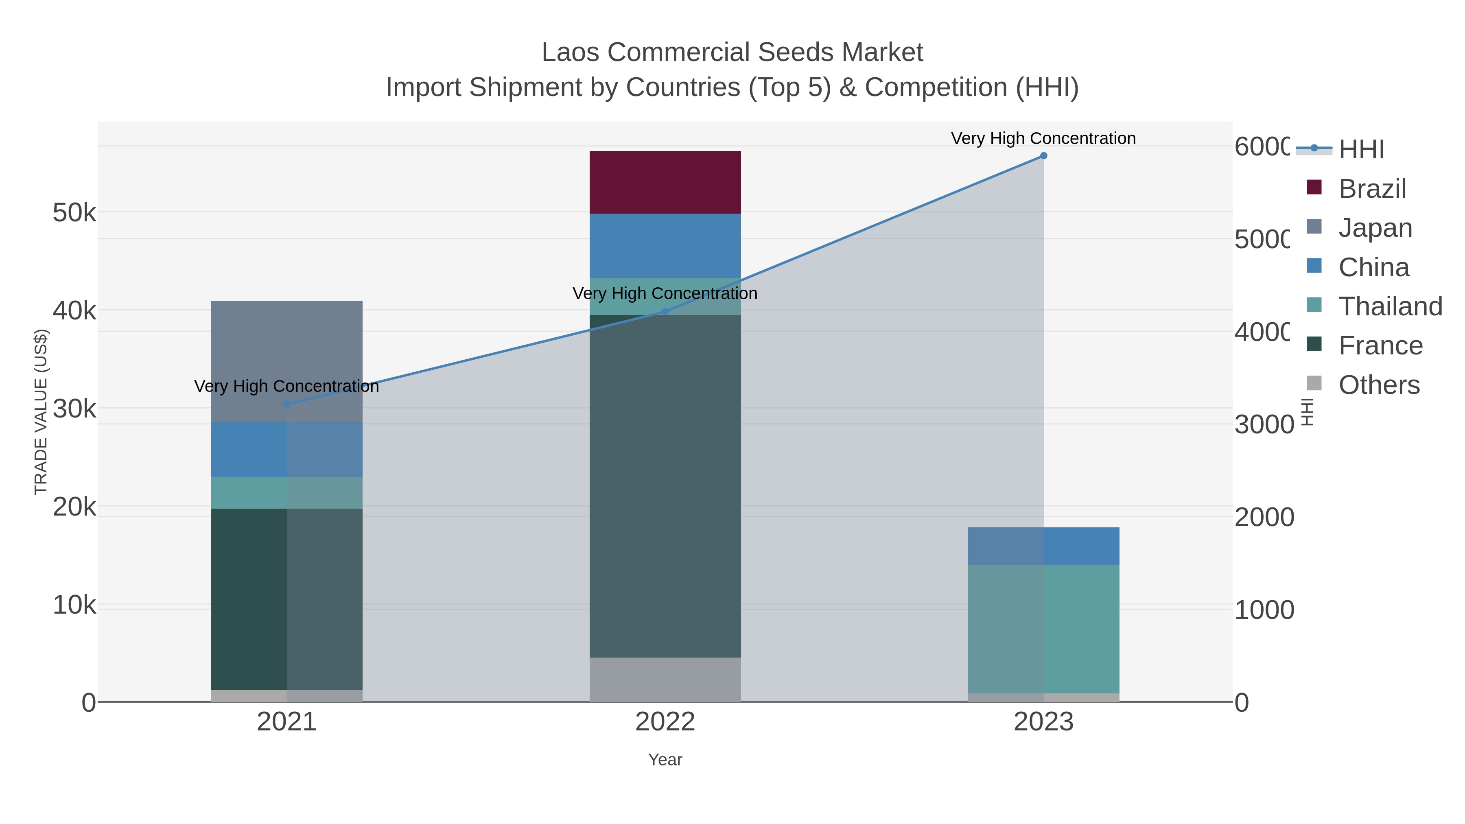The height and width of the screenshot is (824, 1465).
Task: Select the HHI data point for 2023
Action: (1043, 155)
